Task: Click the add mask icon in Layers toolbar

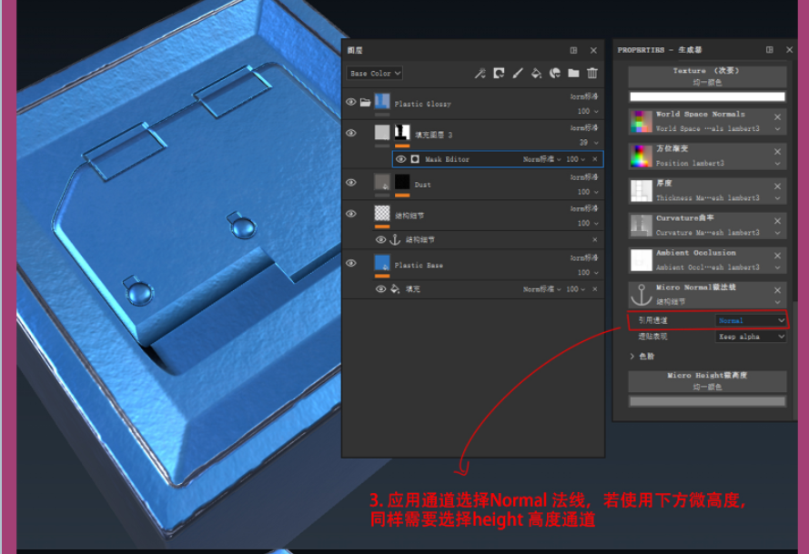Action: pyautogui.click(x=499, y=74)
